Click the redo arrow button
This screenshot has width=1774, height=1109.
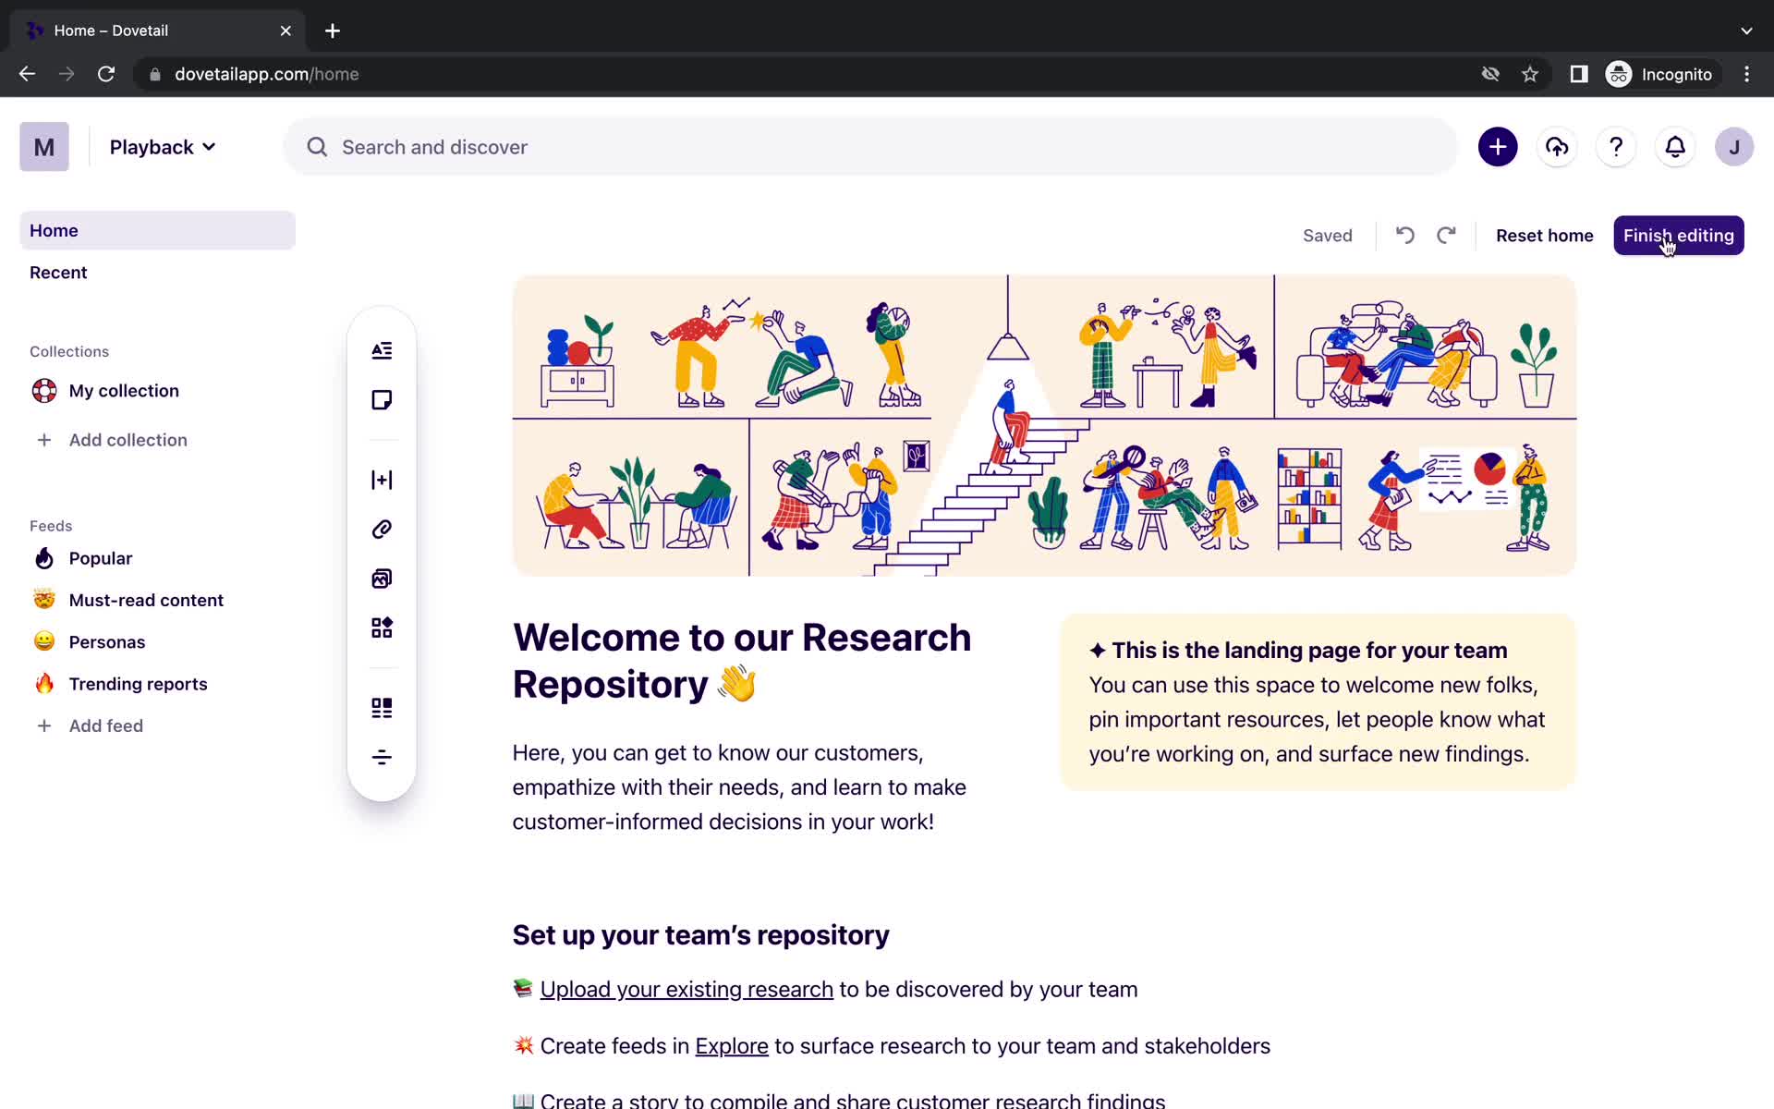coord(1446,235)
